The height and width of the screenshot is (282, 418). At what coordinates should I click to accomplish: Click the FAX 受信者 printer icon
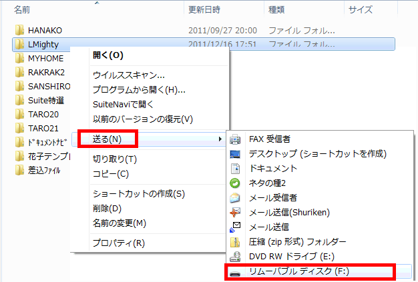pos(234,139)
